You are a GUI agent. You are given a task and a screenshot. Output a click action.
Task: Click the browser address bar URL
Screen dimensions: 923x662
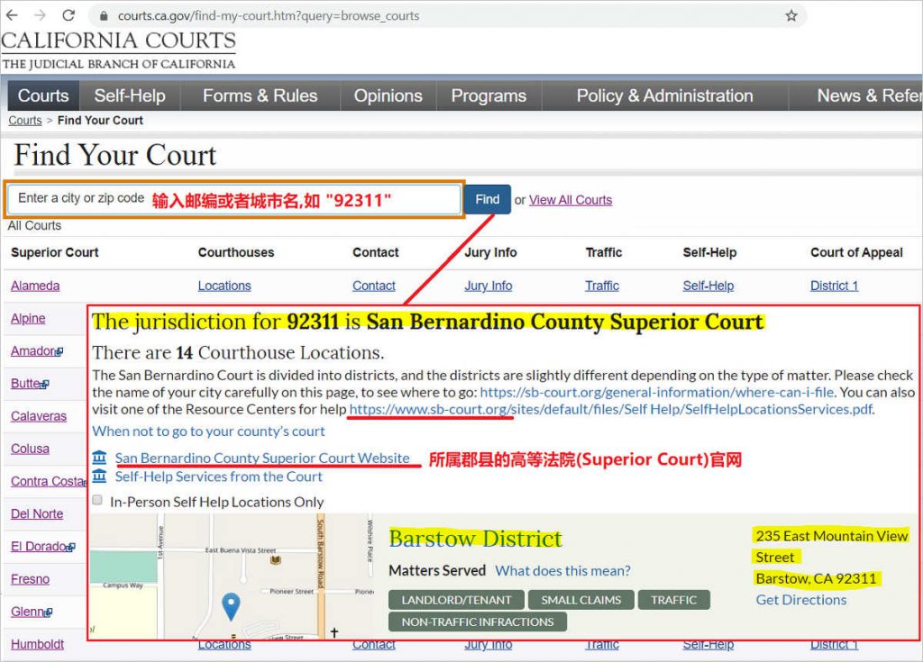click(269, 16)
